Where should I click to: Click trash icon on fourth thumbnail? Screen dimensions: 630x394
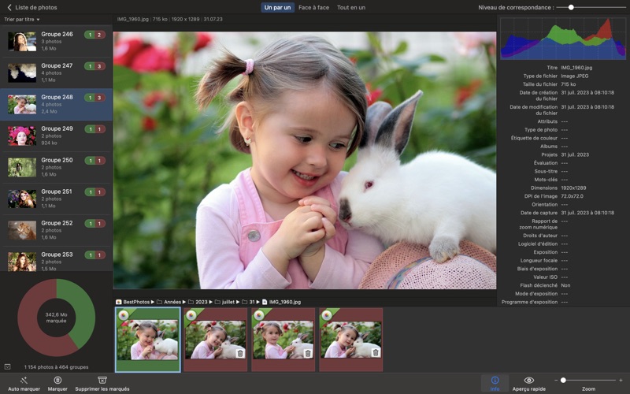point(376,353)
